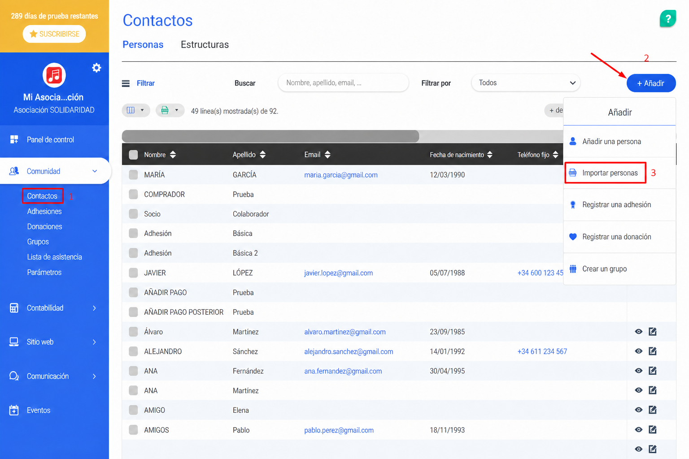Open maria.garcia@gmail.com email link
This screenshot has height=459, width=689.
341,175
